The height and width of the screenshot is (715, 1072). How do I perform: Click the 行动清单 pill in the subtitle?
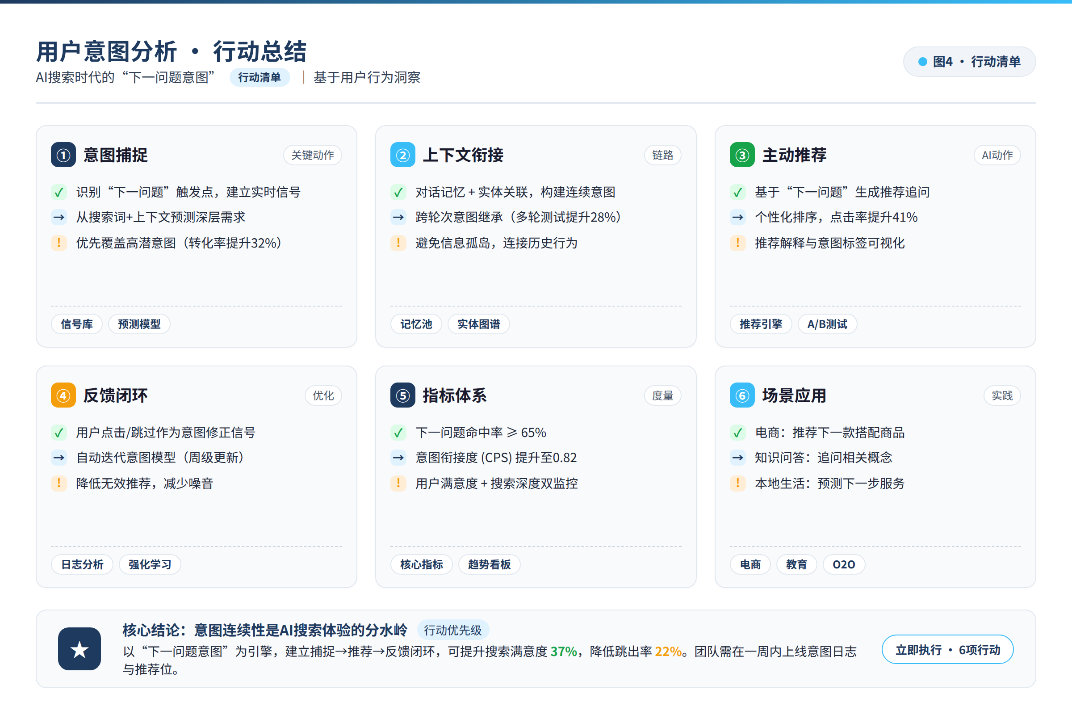pyautogui.click(x=260, y=77)
